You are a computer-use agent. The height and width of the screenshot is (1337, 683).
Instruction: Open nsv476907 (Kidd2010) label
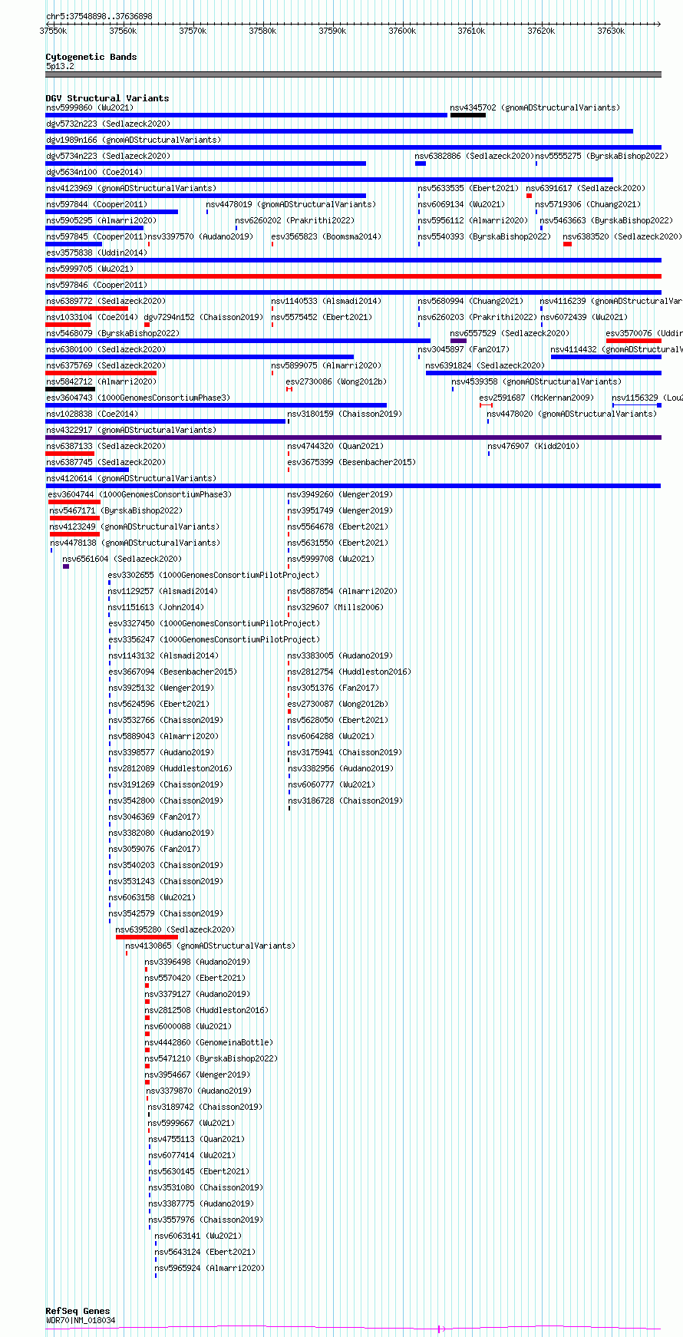(x=533, y=447)
